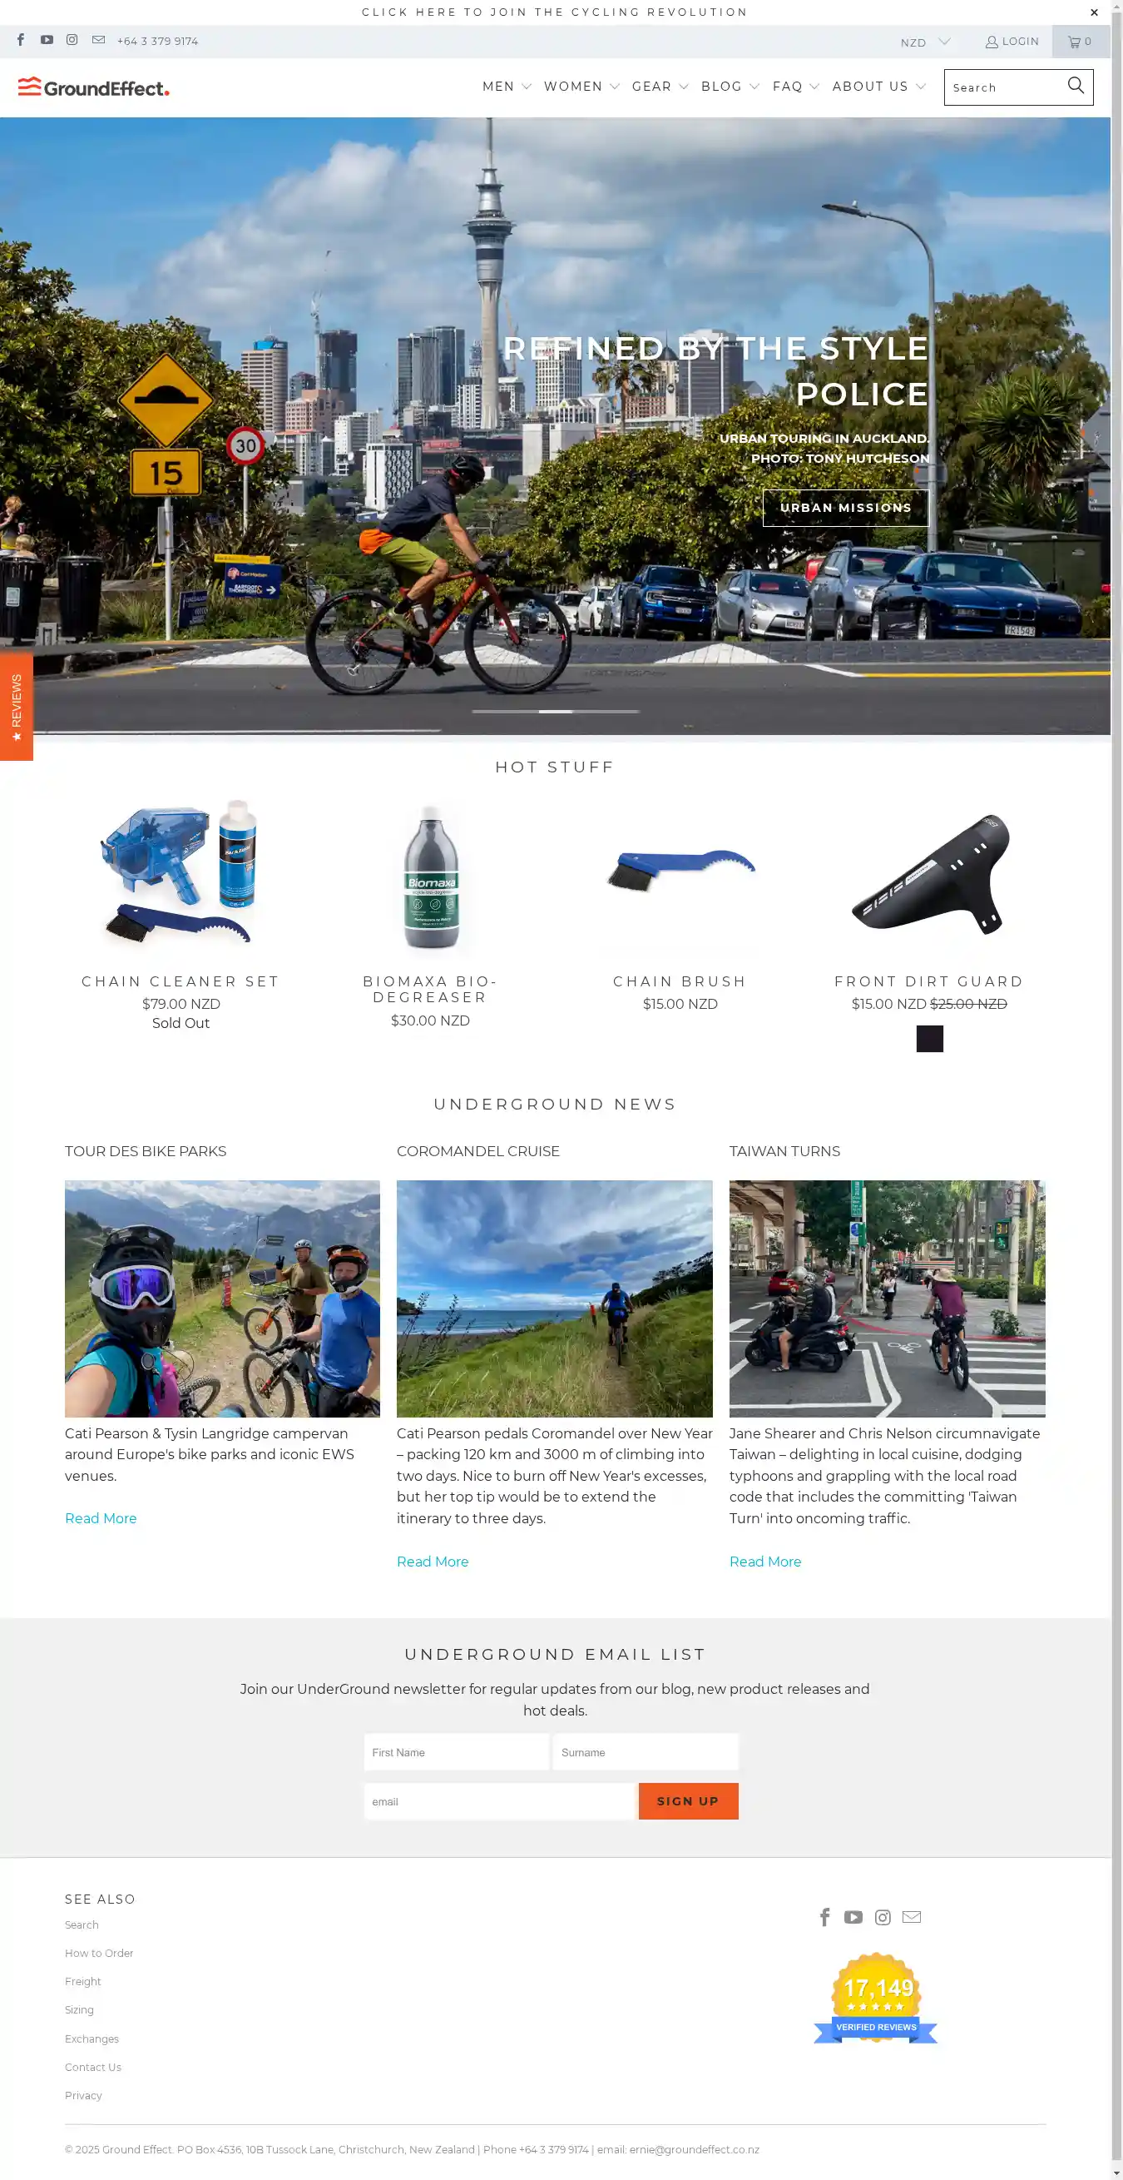Open the Facebook icon in top bar

point(20,40)
